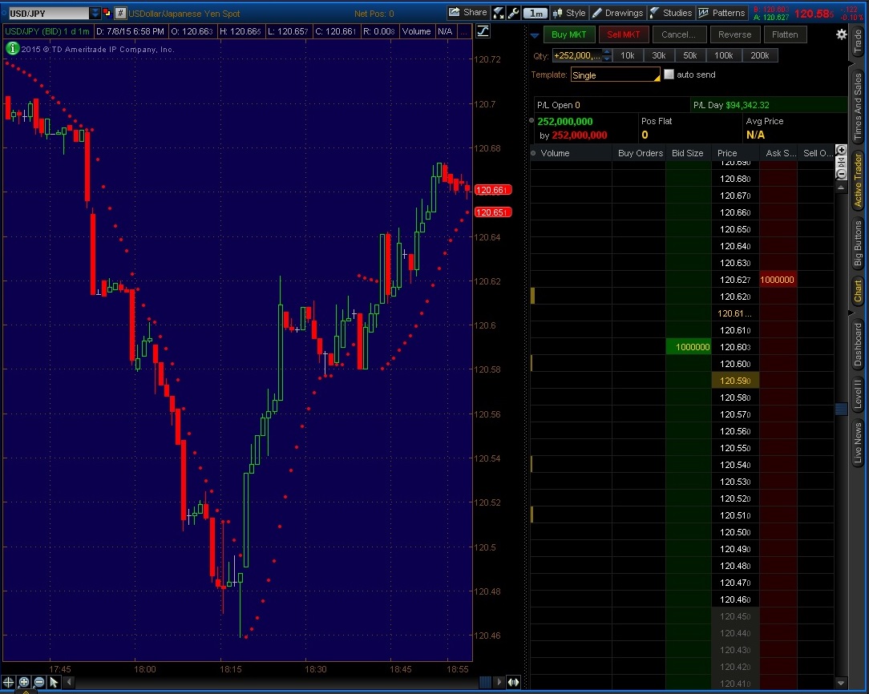Click the flask quick-study icon beside Share
The width and height of the screenshot is (869, 694).
pyautogui.click(x=499, y=13)
